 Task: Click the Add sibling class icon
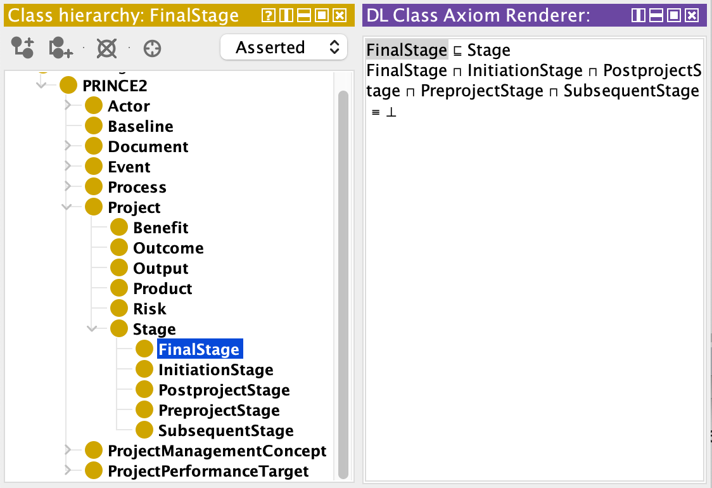tap(61, 48)
